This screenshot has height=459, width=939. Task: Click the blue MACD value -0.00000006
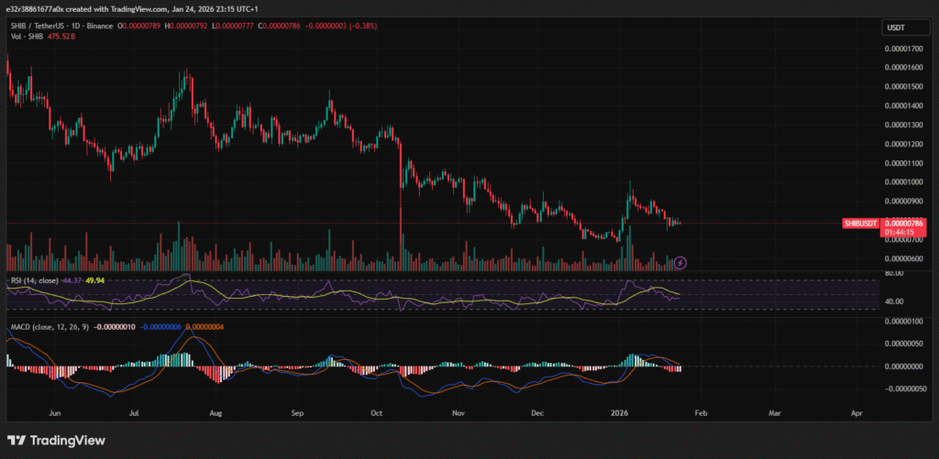click(x=160, y=327)
